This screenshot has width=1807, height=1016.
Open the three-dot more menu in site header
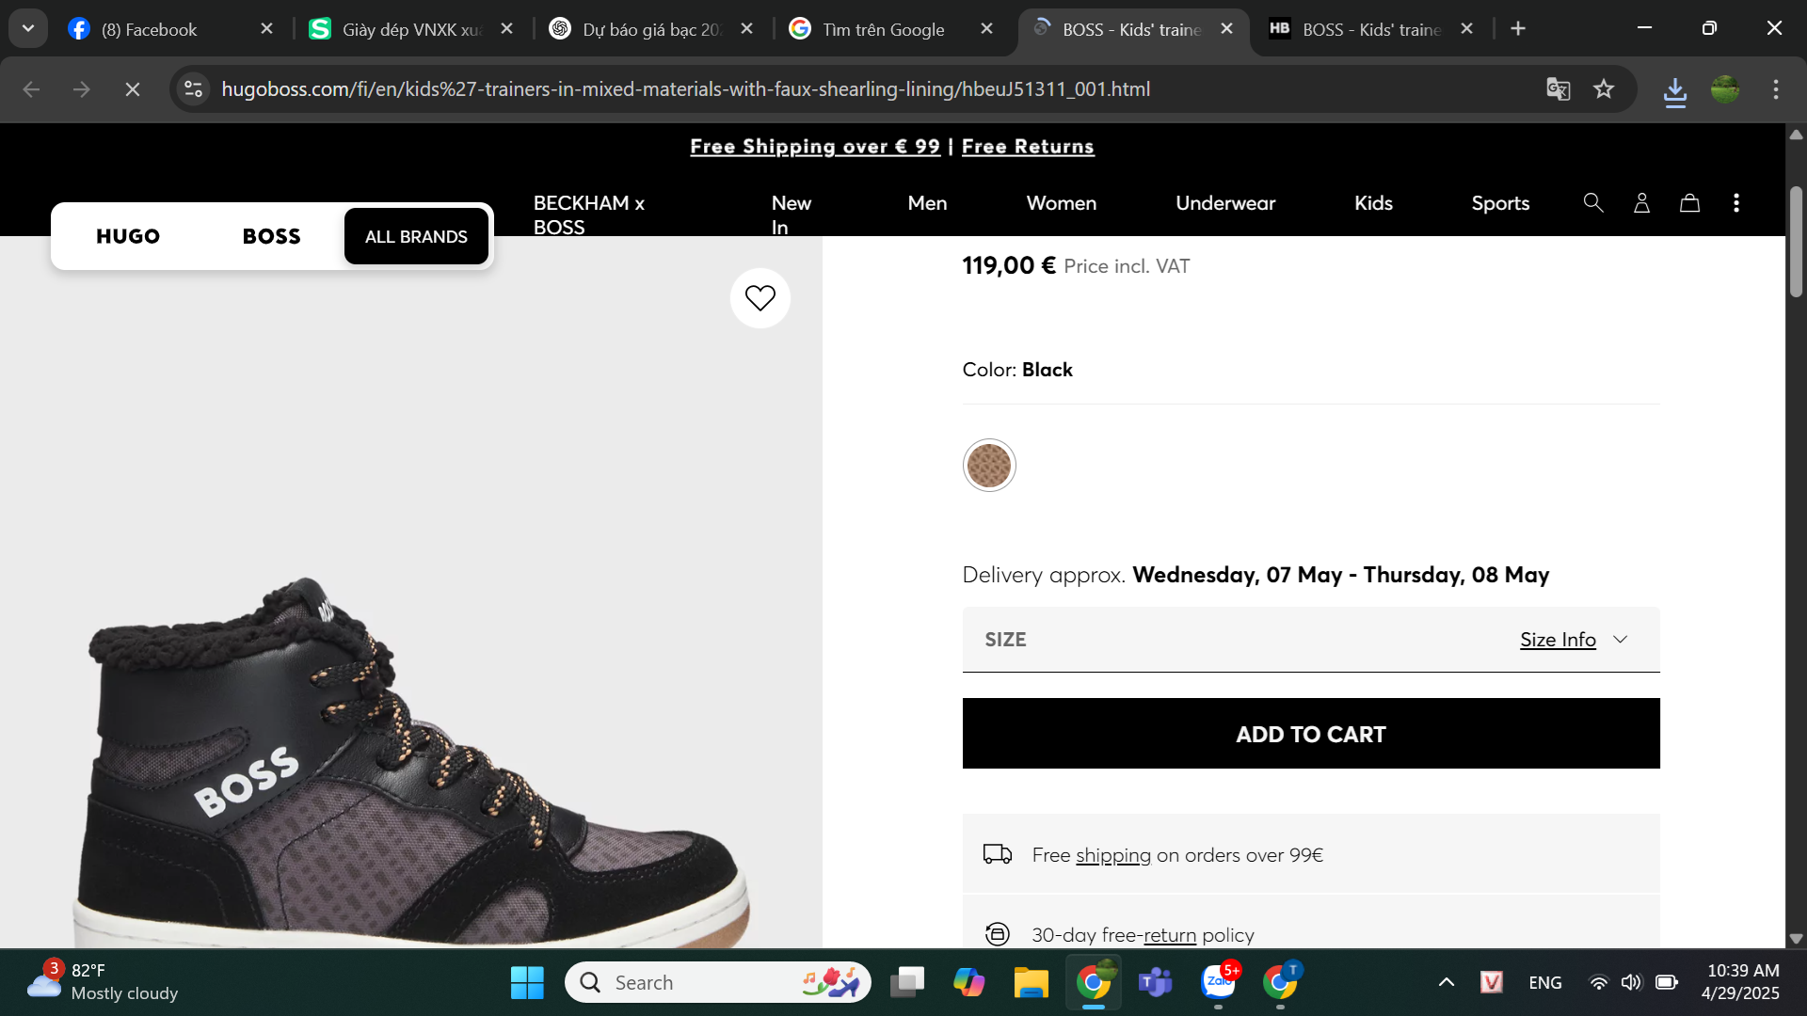[1736, 203]
